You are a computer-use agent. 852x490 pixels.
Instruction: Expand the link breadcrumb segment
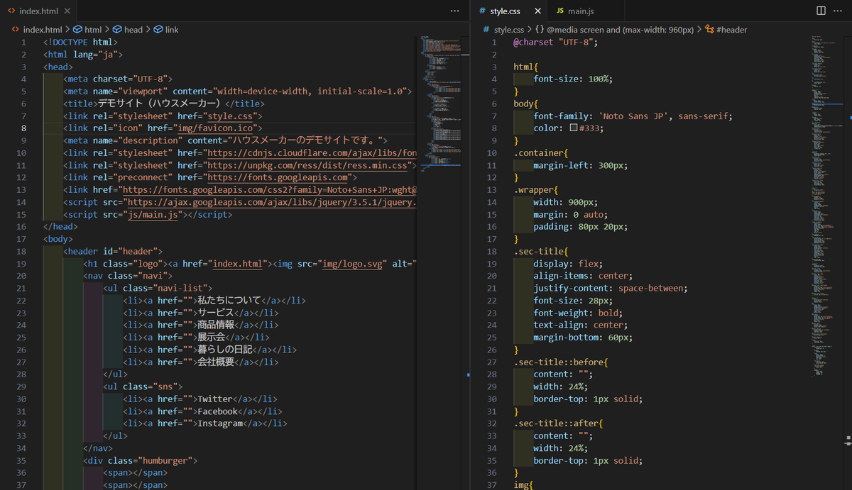(x=166, y=30)
